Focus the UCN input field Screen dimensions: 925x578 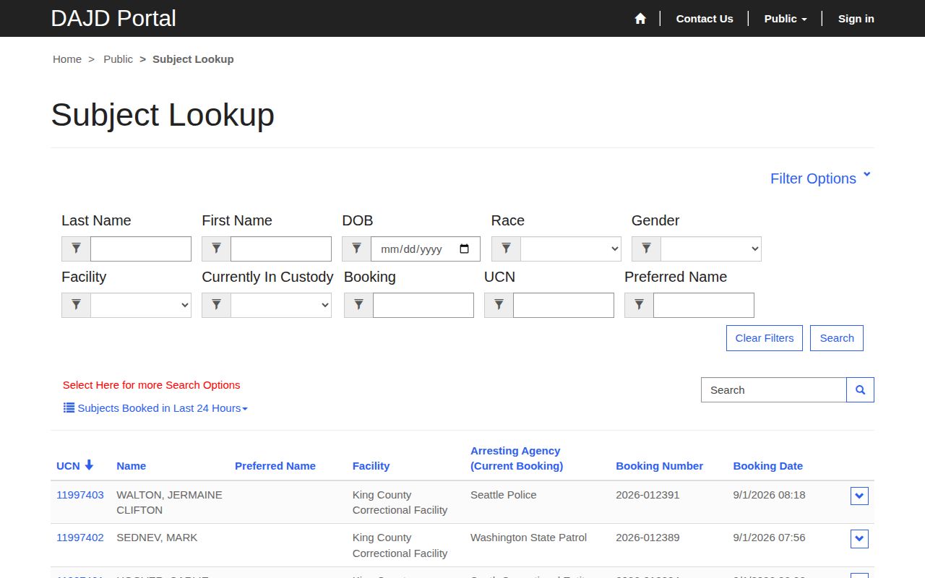564,305
